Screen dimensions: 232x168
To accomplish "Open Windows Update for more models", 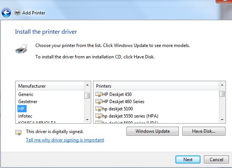I will point(153,132).
